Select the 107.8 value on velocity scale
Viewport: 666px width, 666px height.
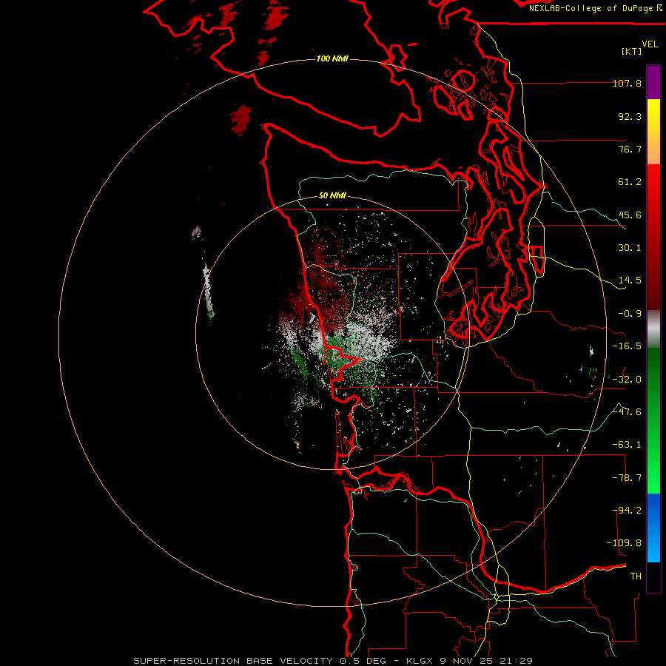tap(627, 83)
